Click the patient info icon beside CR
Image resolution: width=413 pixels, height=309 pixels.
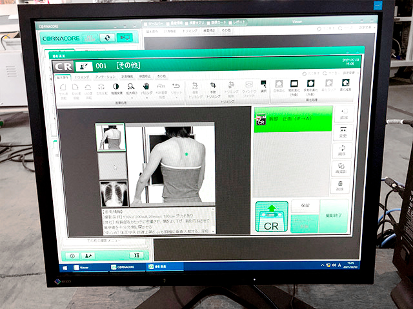84,66
